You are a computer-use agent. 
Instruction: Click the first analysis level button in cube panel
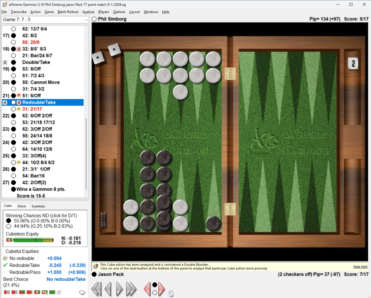[7, 292]
